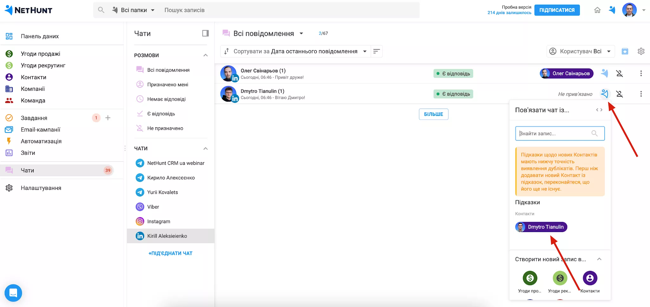Image resolution: width=650 pixels, height=307 pixels.
Task: Open the Intercom chat bubble launcher
Action: (13, 293)
